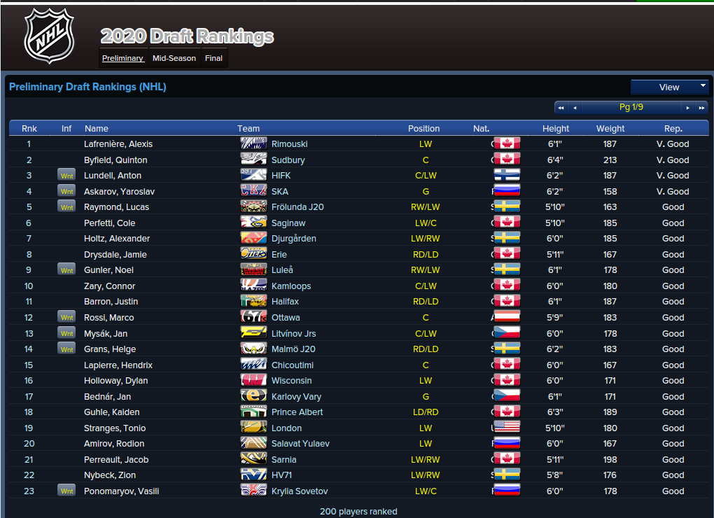
Task: Click the Halifax team logo
Action: (253, 301)
